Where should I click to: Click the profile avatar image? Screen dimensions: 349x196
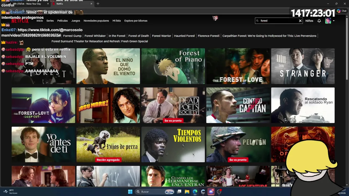click(328, 21)
